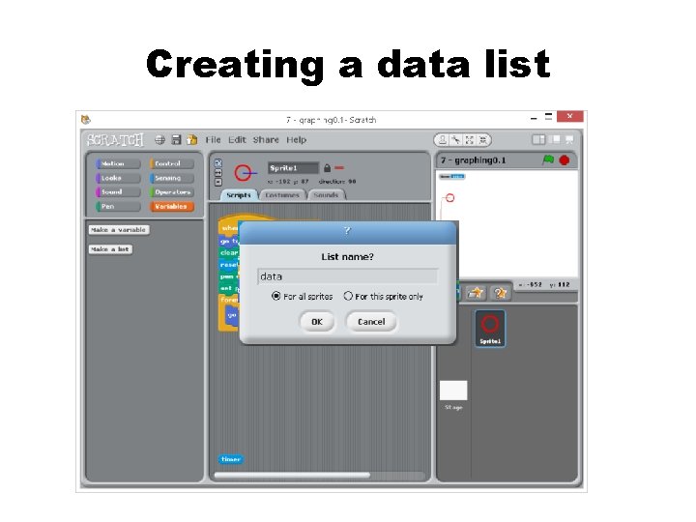Select the 'For all sprites' radio button

(x=276, y=296)
